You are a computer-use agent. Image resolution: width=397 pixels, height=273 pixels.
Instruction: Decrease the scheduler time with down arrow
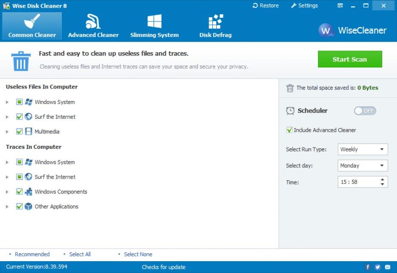tap(382, 185)
